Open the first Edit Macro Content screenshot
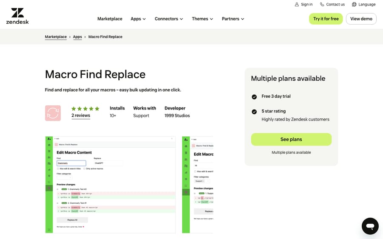 tap(110, 185)
